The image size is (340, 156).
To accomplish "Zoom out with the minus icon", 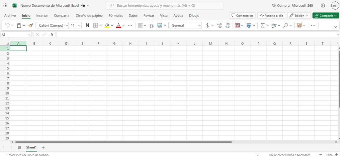I will 321,154.
